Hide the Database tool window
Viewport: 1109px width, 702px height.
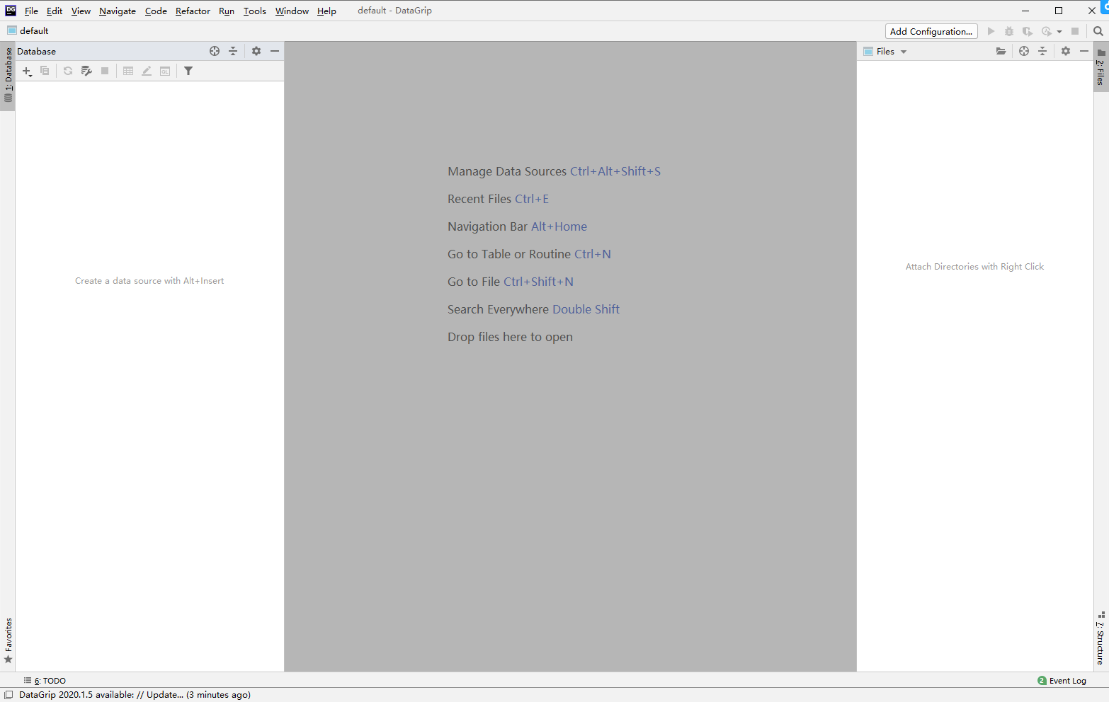275,51
